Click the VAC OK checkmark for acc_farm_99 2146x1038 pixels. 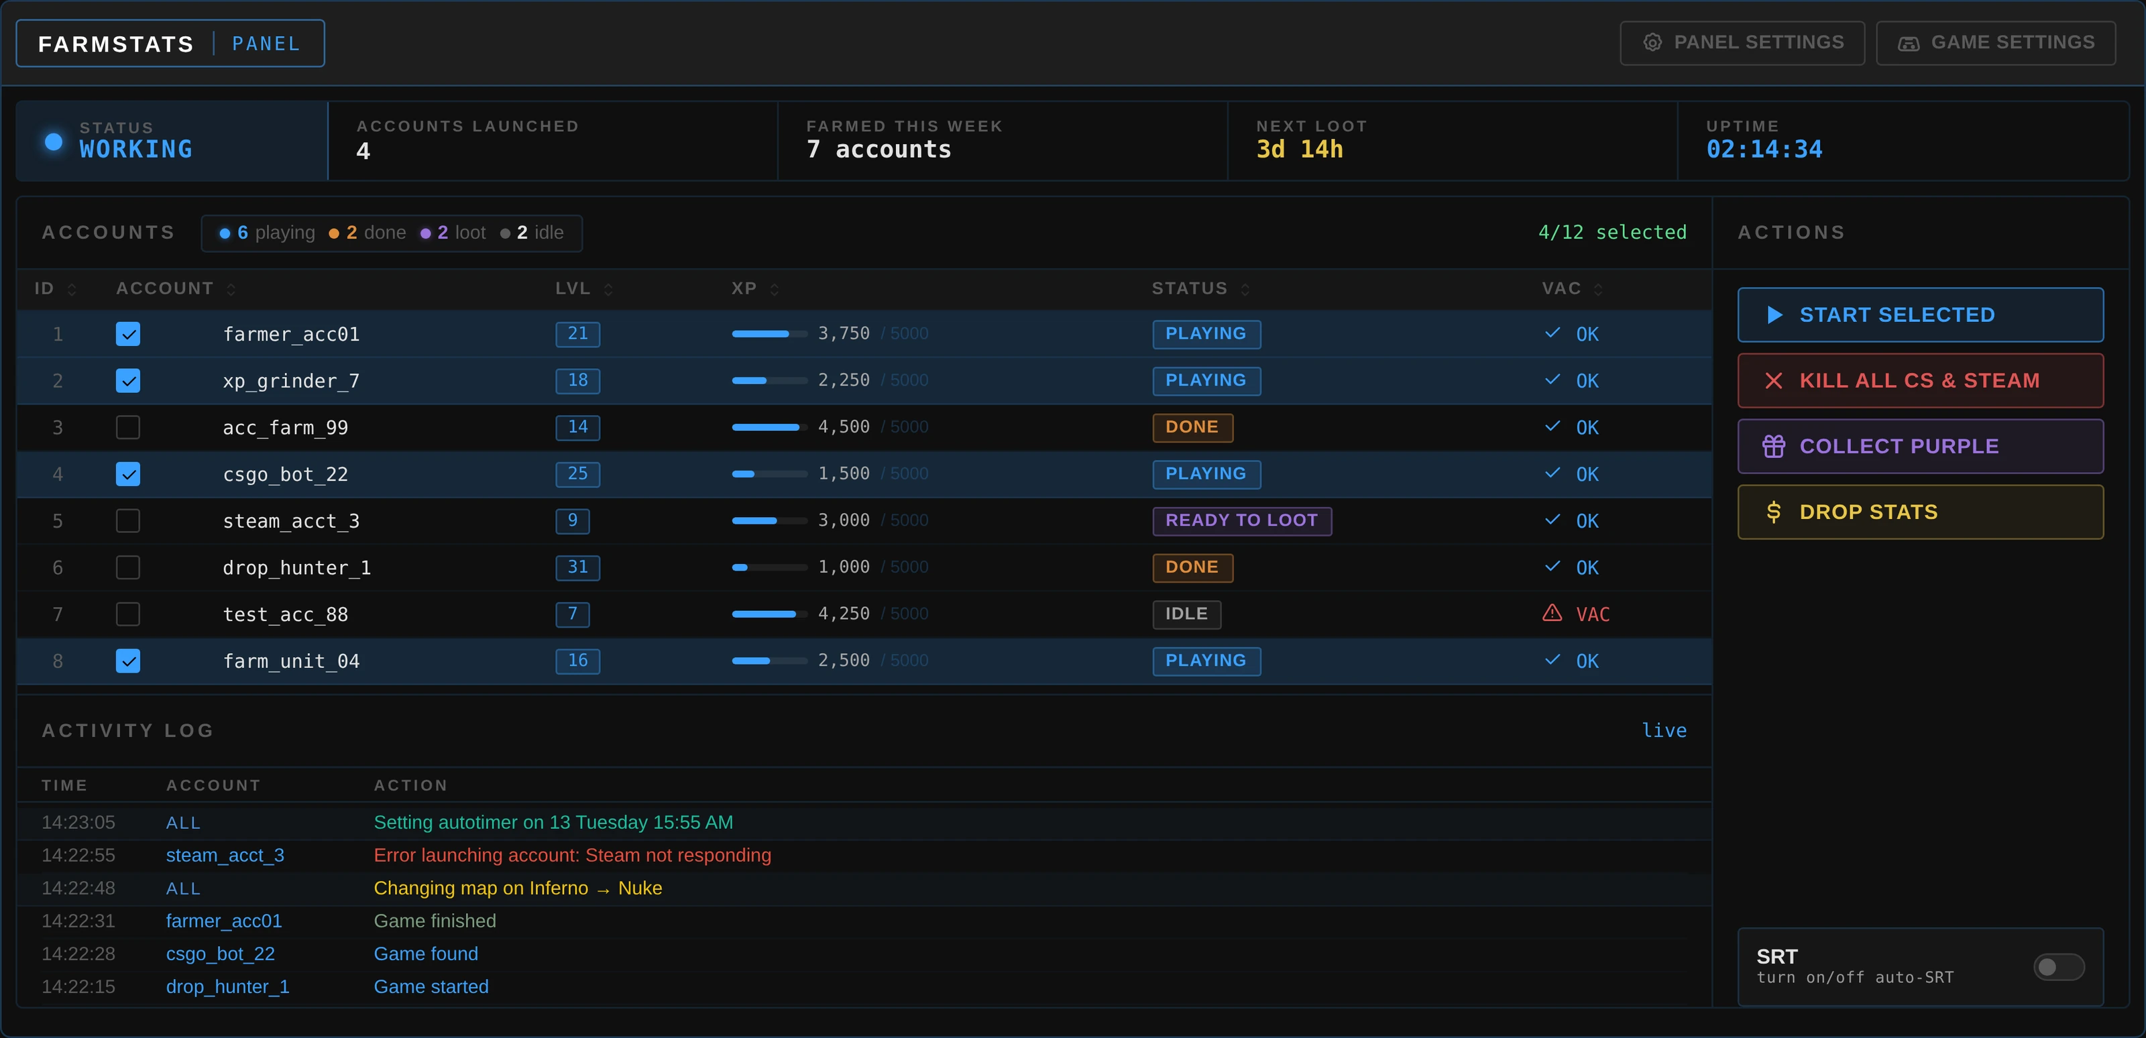click(1553, 426)
